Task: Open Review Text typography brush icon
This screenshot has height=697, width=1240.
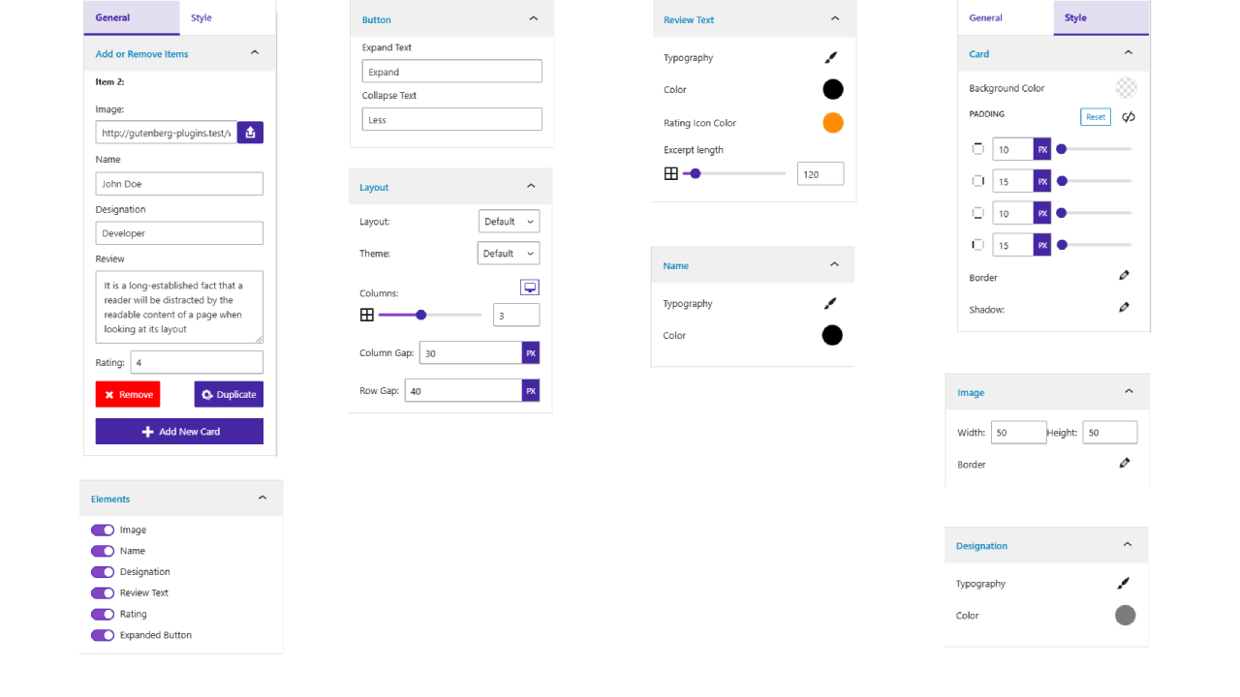Action: (830, 58)
